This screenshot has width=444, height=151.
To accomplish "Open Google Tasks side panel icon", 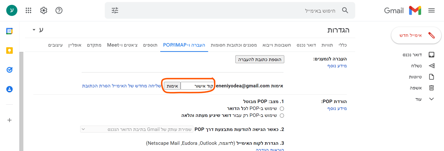I will click(x=9, y=70).
